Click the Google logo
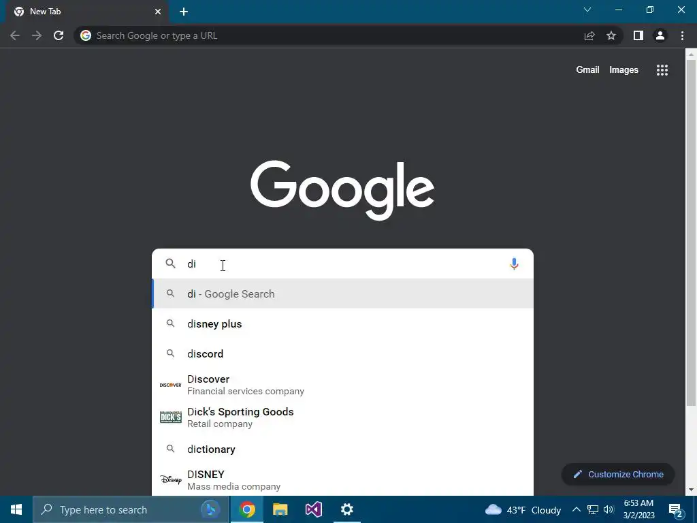 [x=342, y=190]
